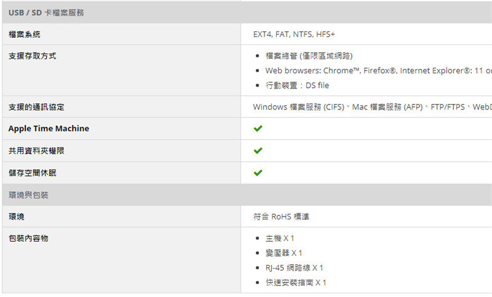Viewport: 492px width, 297px height.
Task: Click the 共用資料夾權限 green checkmark
Action: coord(258,151)
